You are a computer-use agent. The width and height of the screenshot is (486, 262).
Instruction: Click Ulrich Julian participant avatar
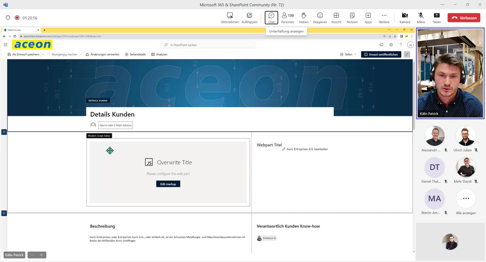466,136
